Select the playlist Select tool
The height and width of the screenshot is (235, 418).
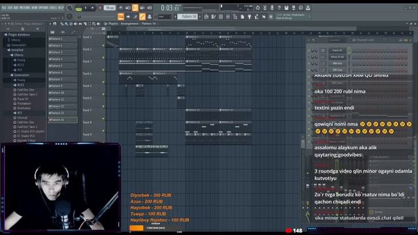pyautogui.click(x=89, y=23)
